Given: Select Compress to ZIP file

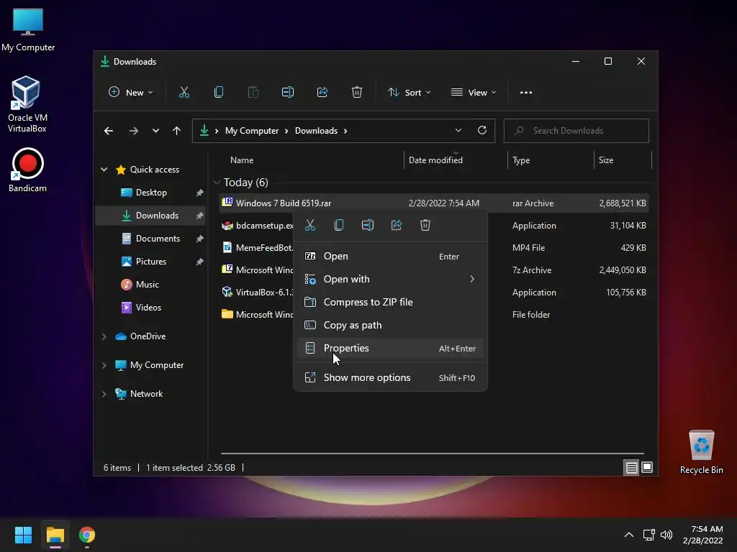Looking at the screenshot, I should (x=390, y=303).
